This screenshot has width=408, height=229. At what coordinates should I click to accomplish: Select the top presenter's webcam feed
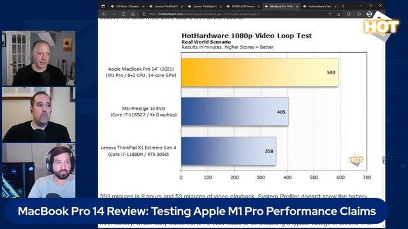pyautogui.click(x=38, y=59)
